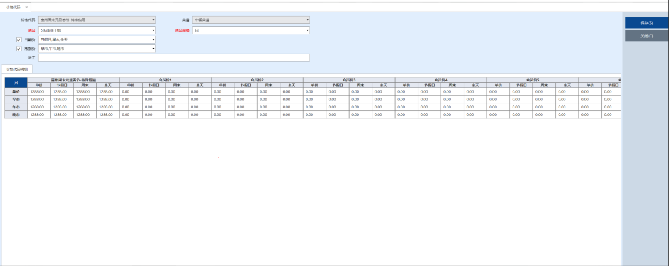
Task: Select the 晚市 row header
Action: click(16, 115)
